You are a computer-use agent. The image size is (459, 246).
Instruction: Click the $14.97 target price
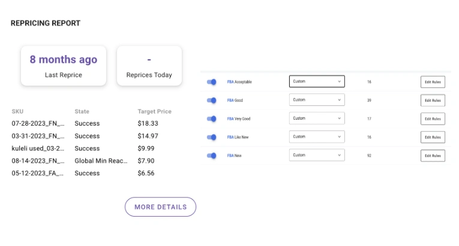(148, 136)
